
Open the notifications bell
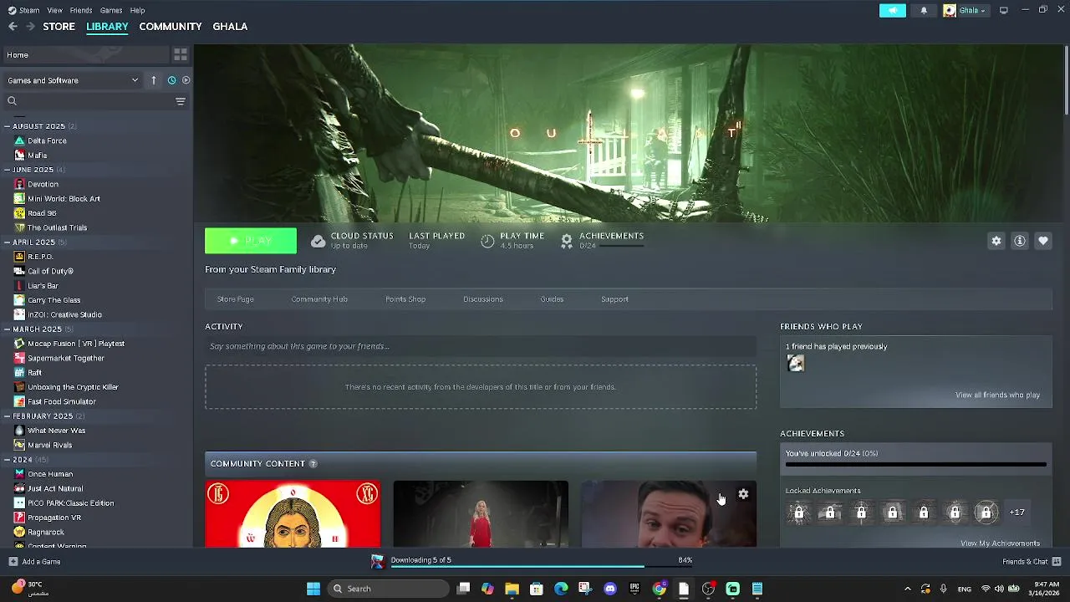tap(924, 10)
